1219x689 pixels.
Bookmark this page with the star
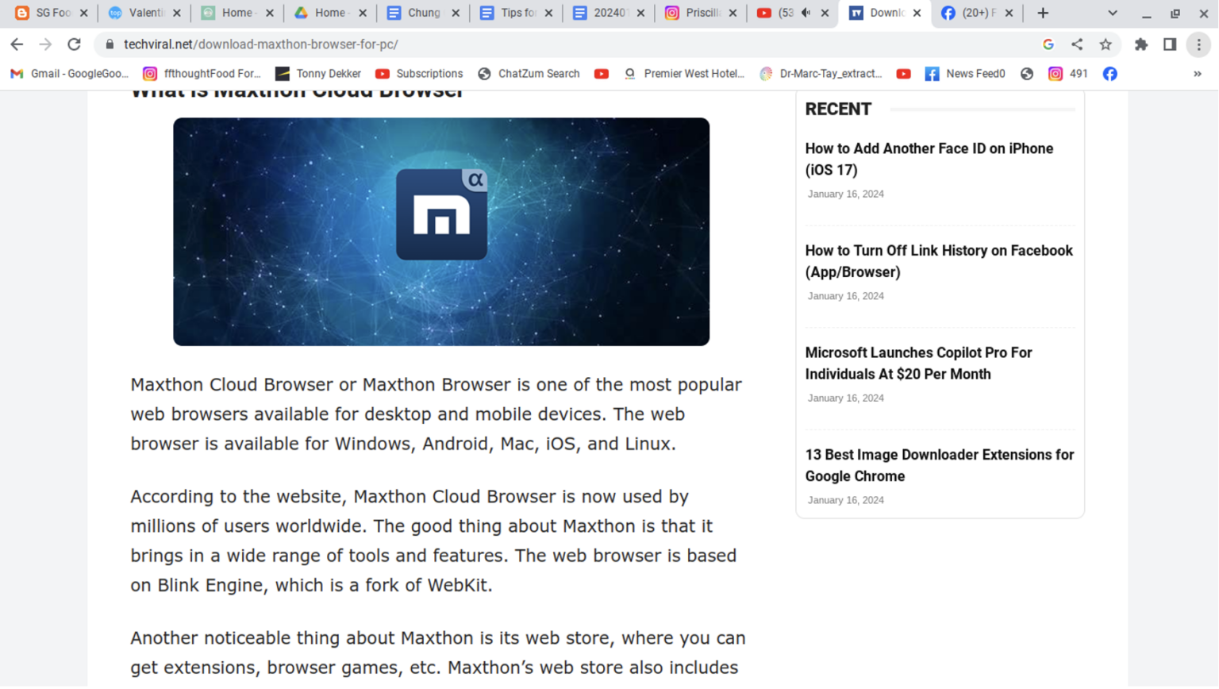tap(1105, 44)
